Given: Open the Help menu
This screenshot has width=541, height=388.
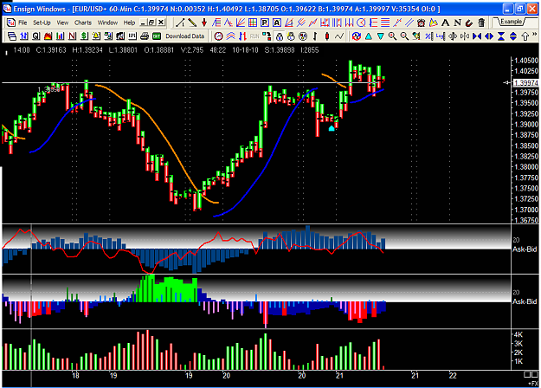Looking at the screenshot, I should pos(129,23).
